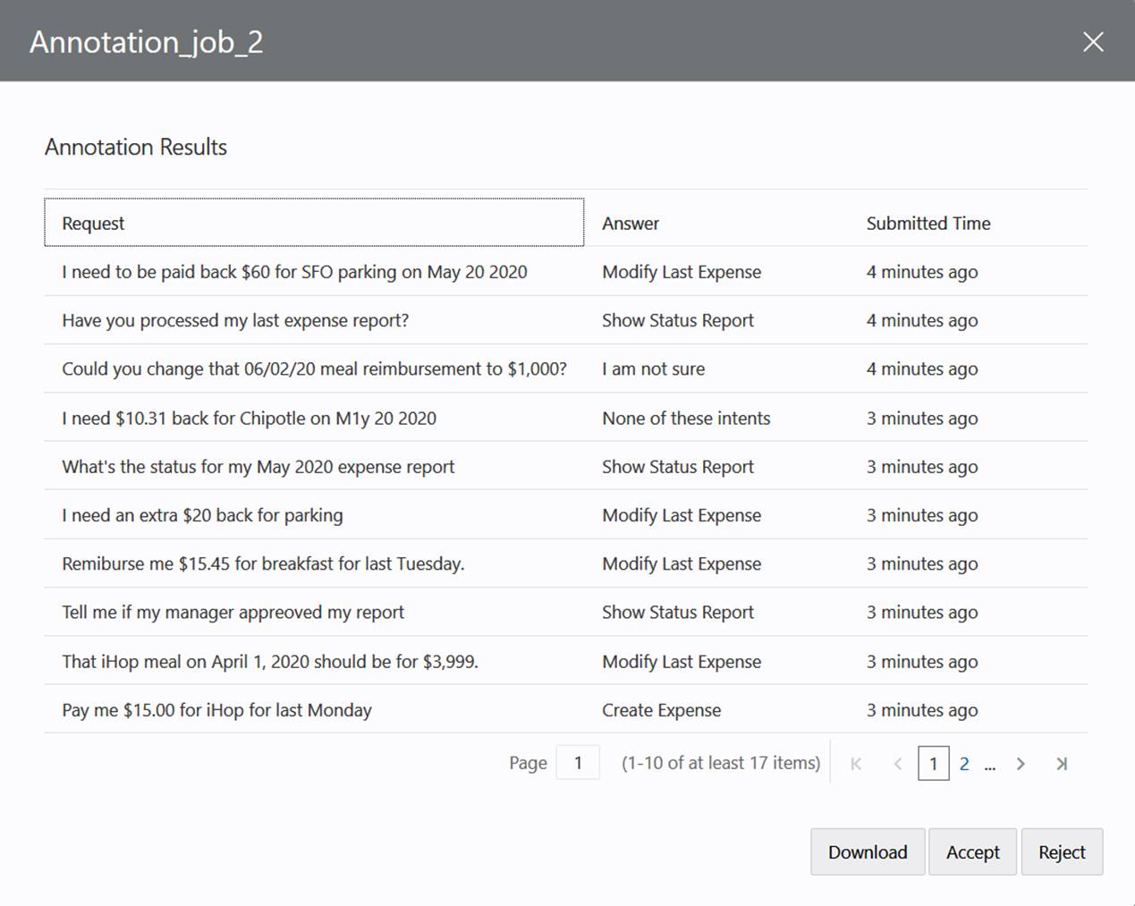Viewport: 1135px width, 906px height.
Task: Select the Chipotle request row
Action: (x=249, y=418)
